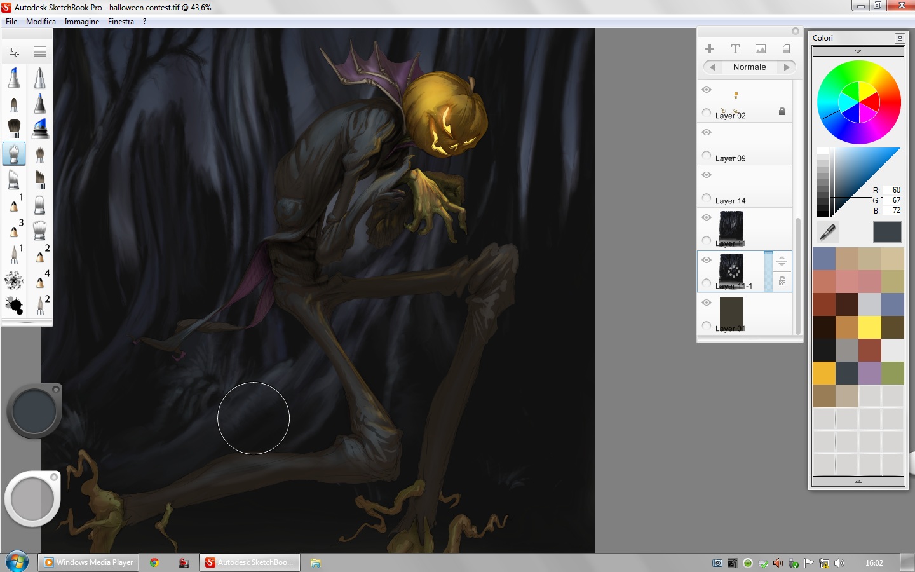Click the Autodesk SketchBook taskbar button
This screenshot has height=572, width=915.
coord(250,562)
